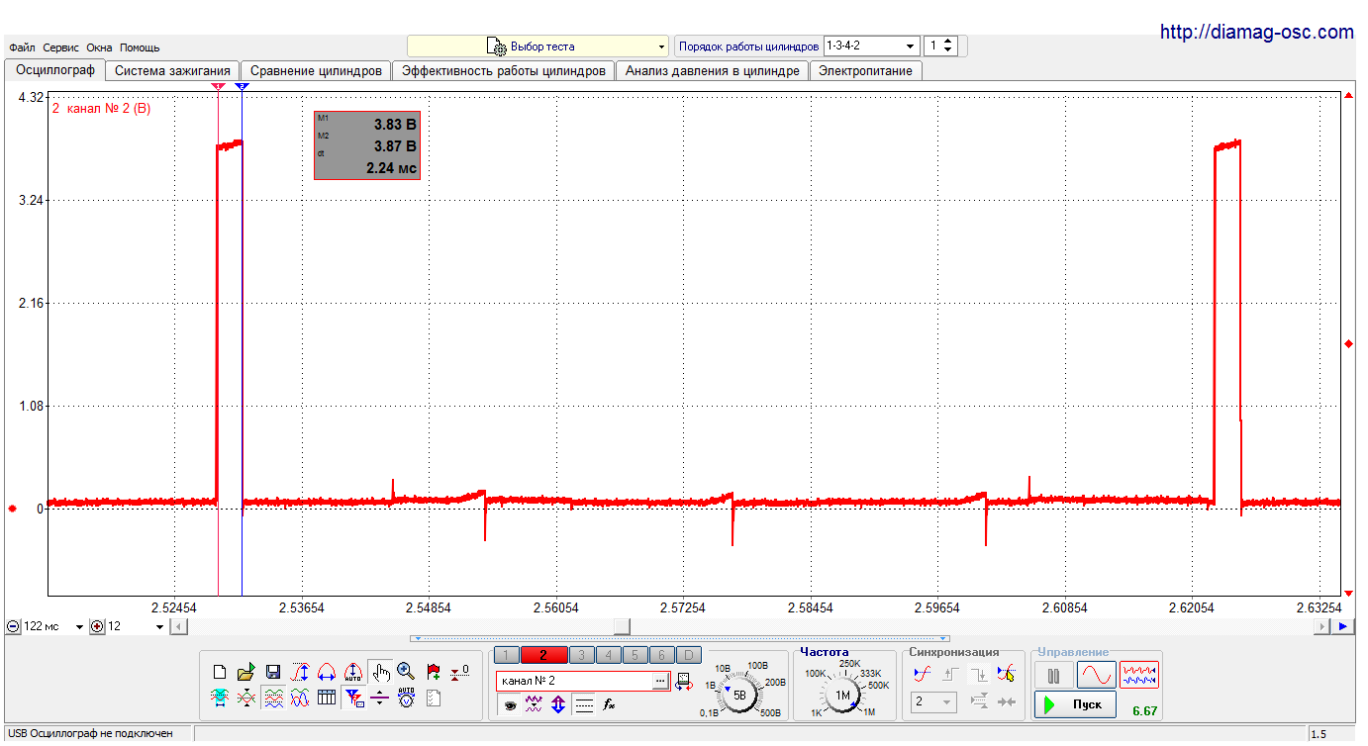Click the overlapped sine waves icon
The height and width of the screenshot is (746, 1368).
coord(300,698)
